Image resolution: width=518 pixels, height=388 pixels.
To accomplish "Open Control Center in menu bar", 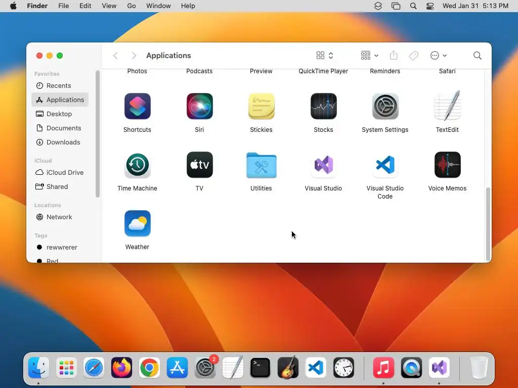I will pyautogui.click(x=430, y=6).
